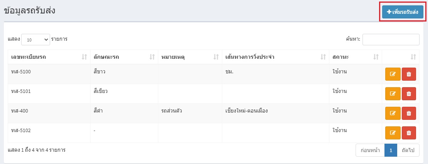Sort by เส้นทางการวิ่งประจำ column
This screenshot has height=164, width=428.
pyautogui.click(x=276, y=57)
